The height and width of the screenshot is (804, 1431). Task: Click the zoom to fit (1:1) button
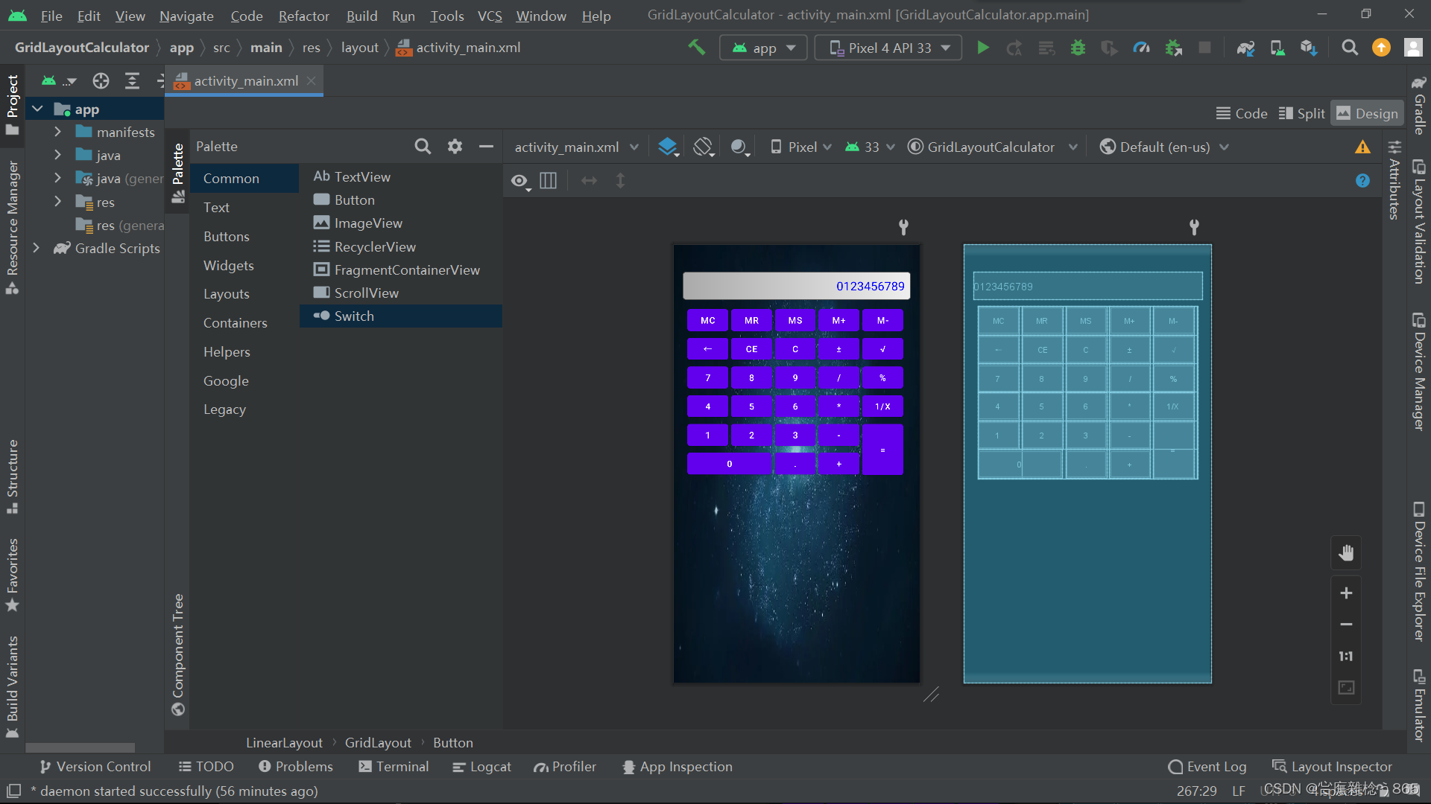click(1347, 656)
